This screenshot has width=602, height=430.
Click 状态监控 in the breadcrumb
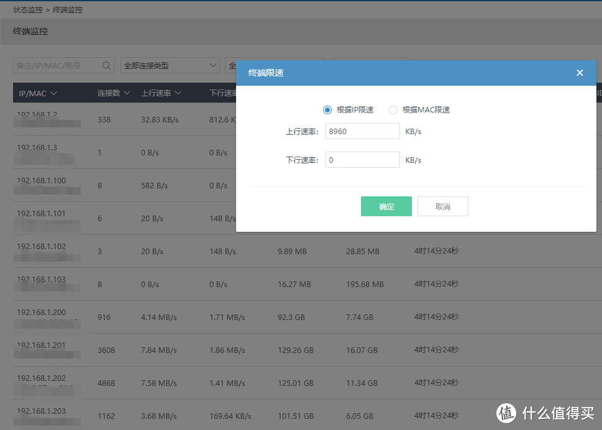(x=28, y=10)
